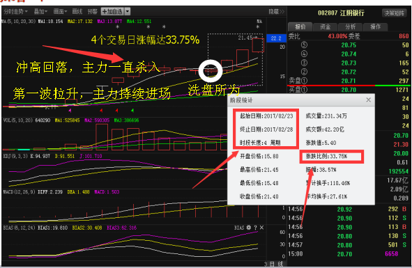Viewport: 412px width, 268px height.
Task: Click the circled 4 sell level icon
Action: [x=304, y=54]
